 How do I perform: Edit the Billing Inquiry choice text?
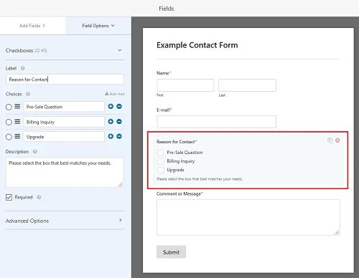click(x=64, y=122)
